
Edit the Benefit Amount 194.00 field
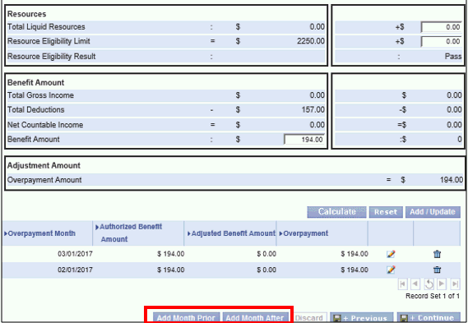click(x=304, y=140)
